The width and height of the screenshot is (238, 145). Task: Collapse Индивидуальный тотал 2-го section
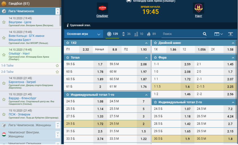coord(233,102)
